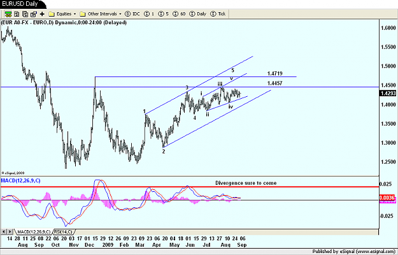The image size is (398, 255).
Task: Click the Published by eSignal link
Action: point(354,251)
